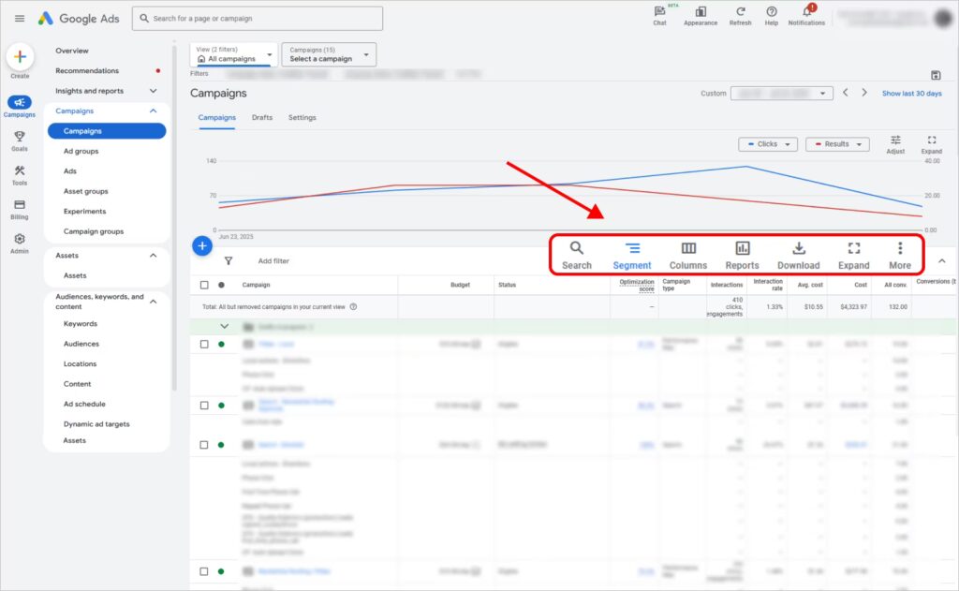The width and height of the screenshot is (959, 591).
Task: Check the first campaign row checkbox
Action: tap(204, 345)
